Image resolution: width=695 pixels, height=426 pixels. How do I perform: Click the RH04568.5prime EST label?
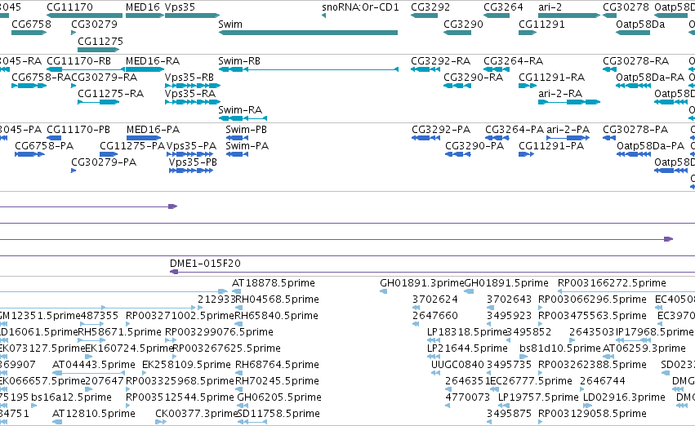coord(277,300)
